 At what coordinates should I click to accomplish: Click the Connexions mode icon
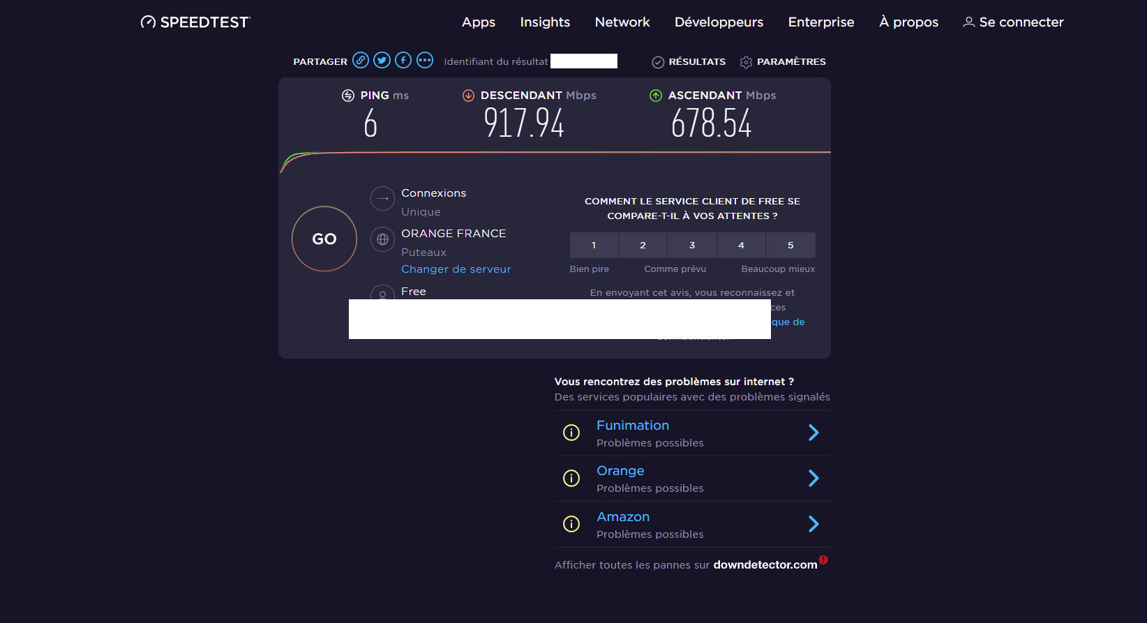point(382,199)
